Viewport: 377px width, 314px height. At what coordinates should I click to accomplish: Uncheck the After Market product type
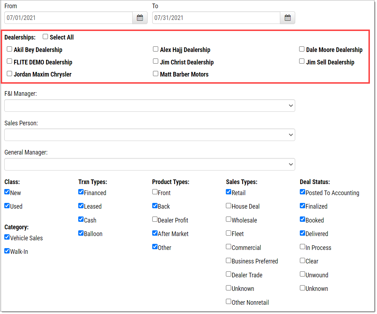155,233
